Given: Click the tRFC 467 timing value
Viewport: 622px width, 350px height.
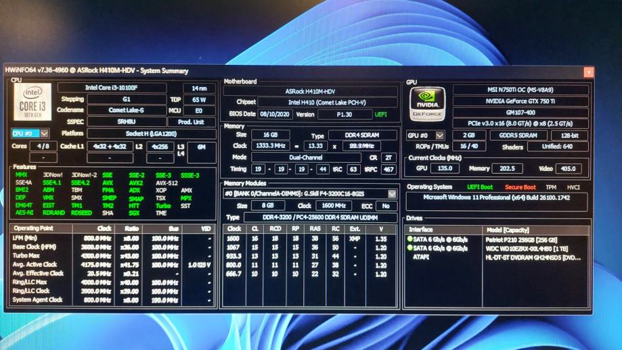Looking at the screenshot, I should [388, 170].
